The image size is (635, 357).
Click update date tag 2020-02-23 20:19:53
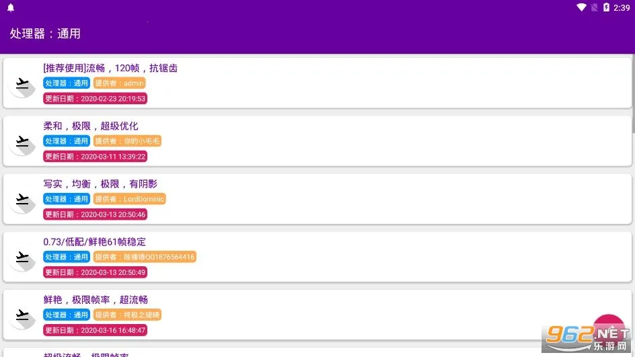[95, 98]
